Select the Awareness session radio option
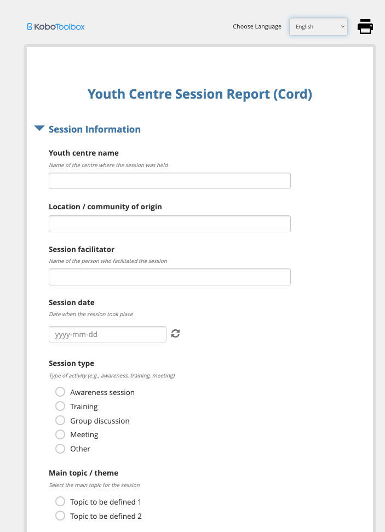Image resolution: width=385 pixels, height=532 pixels. click(60, 392)
